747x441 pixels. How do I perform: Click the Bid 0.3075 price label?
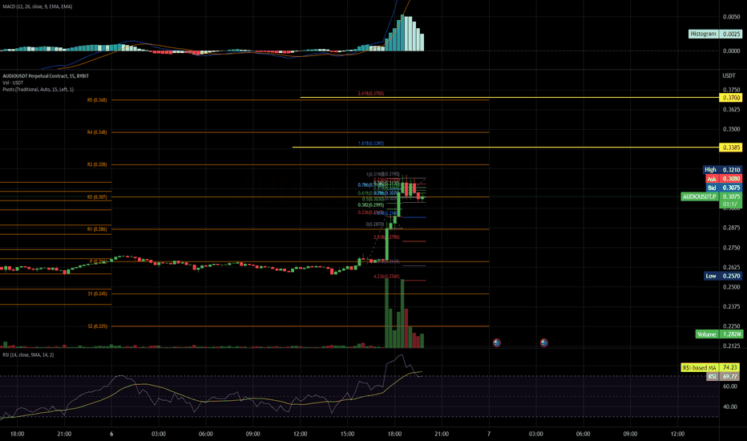[x=724, y=188]
